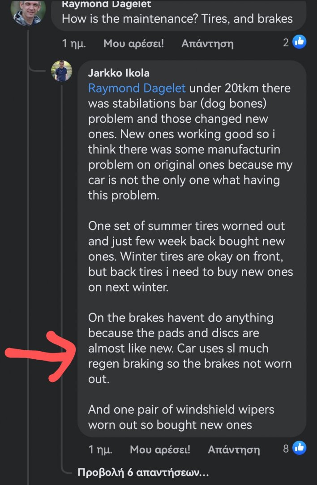Click blue thumbs-up icon on Jarkko's reply

tap(299, 448)
